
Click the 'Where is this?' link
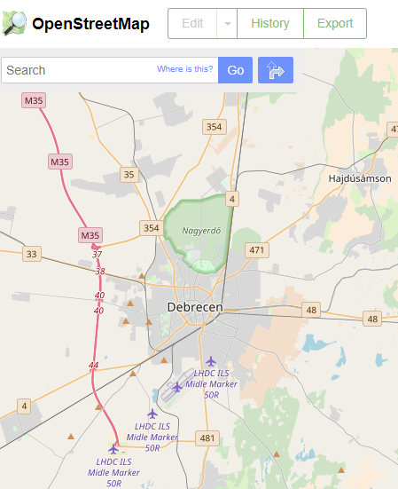click(x=185, y=69)
